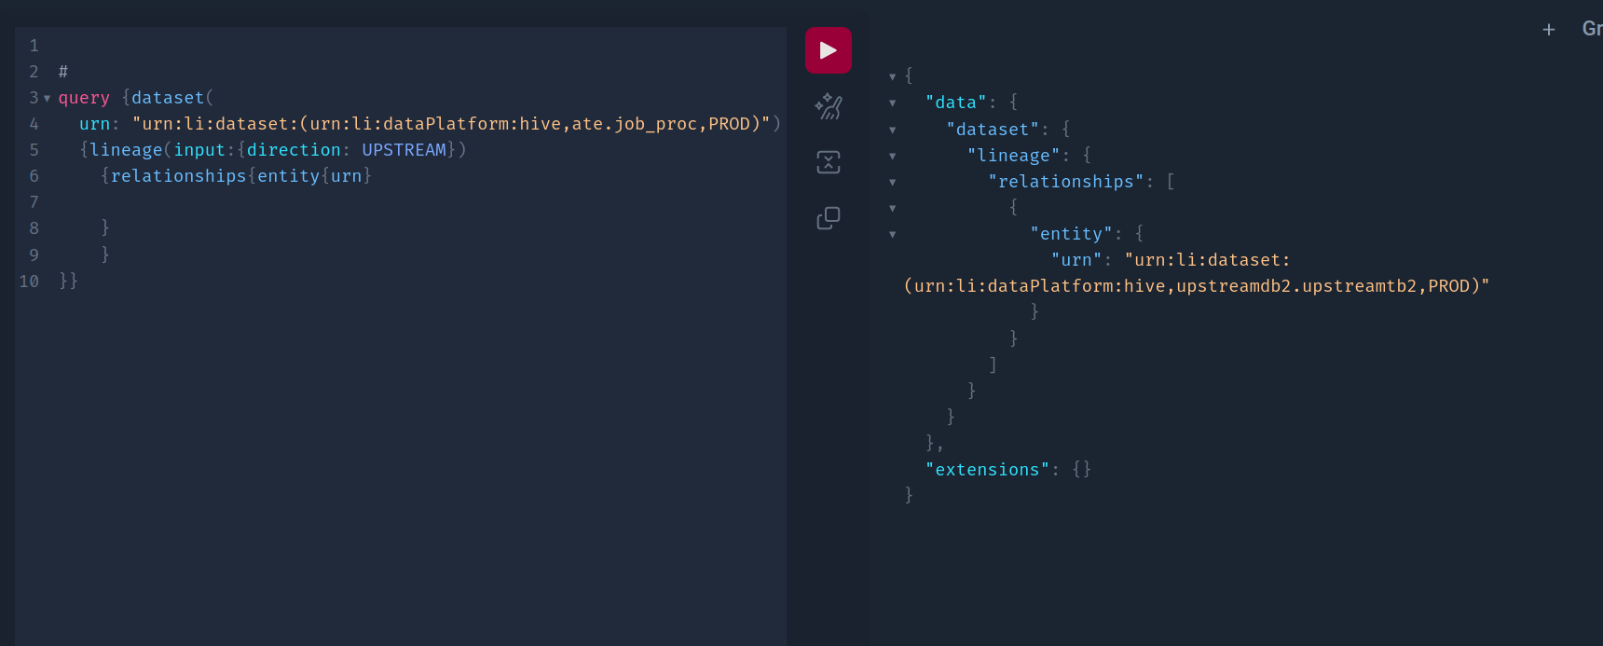Click the merge fragments icon
1603x646 pixels.
[828, 162]
